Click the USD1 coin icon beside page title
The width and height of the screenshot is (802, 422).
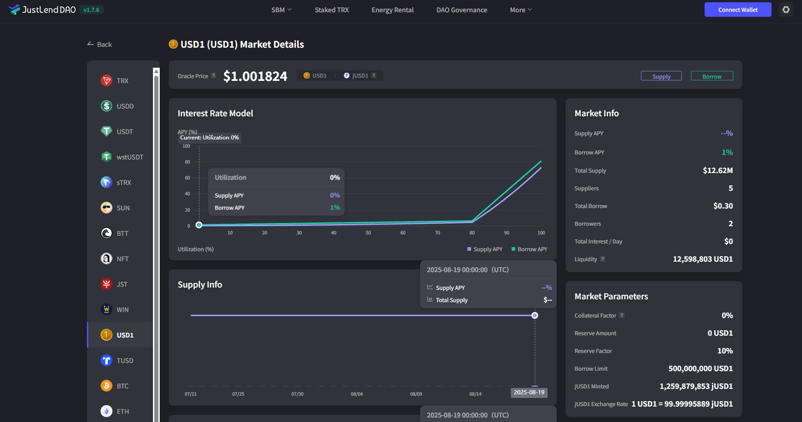tap(173, 44)
